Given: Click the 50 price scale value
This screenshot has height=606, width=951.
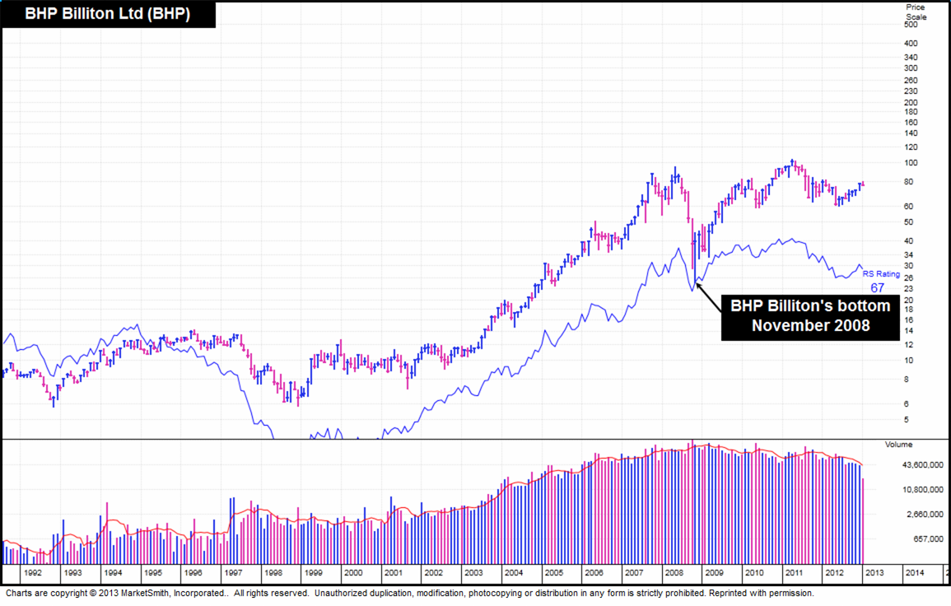Looking at the screenshot, I should [908, 222].
